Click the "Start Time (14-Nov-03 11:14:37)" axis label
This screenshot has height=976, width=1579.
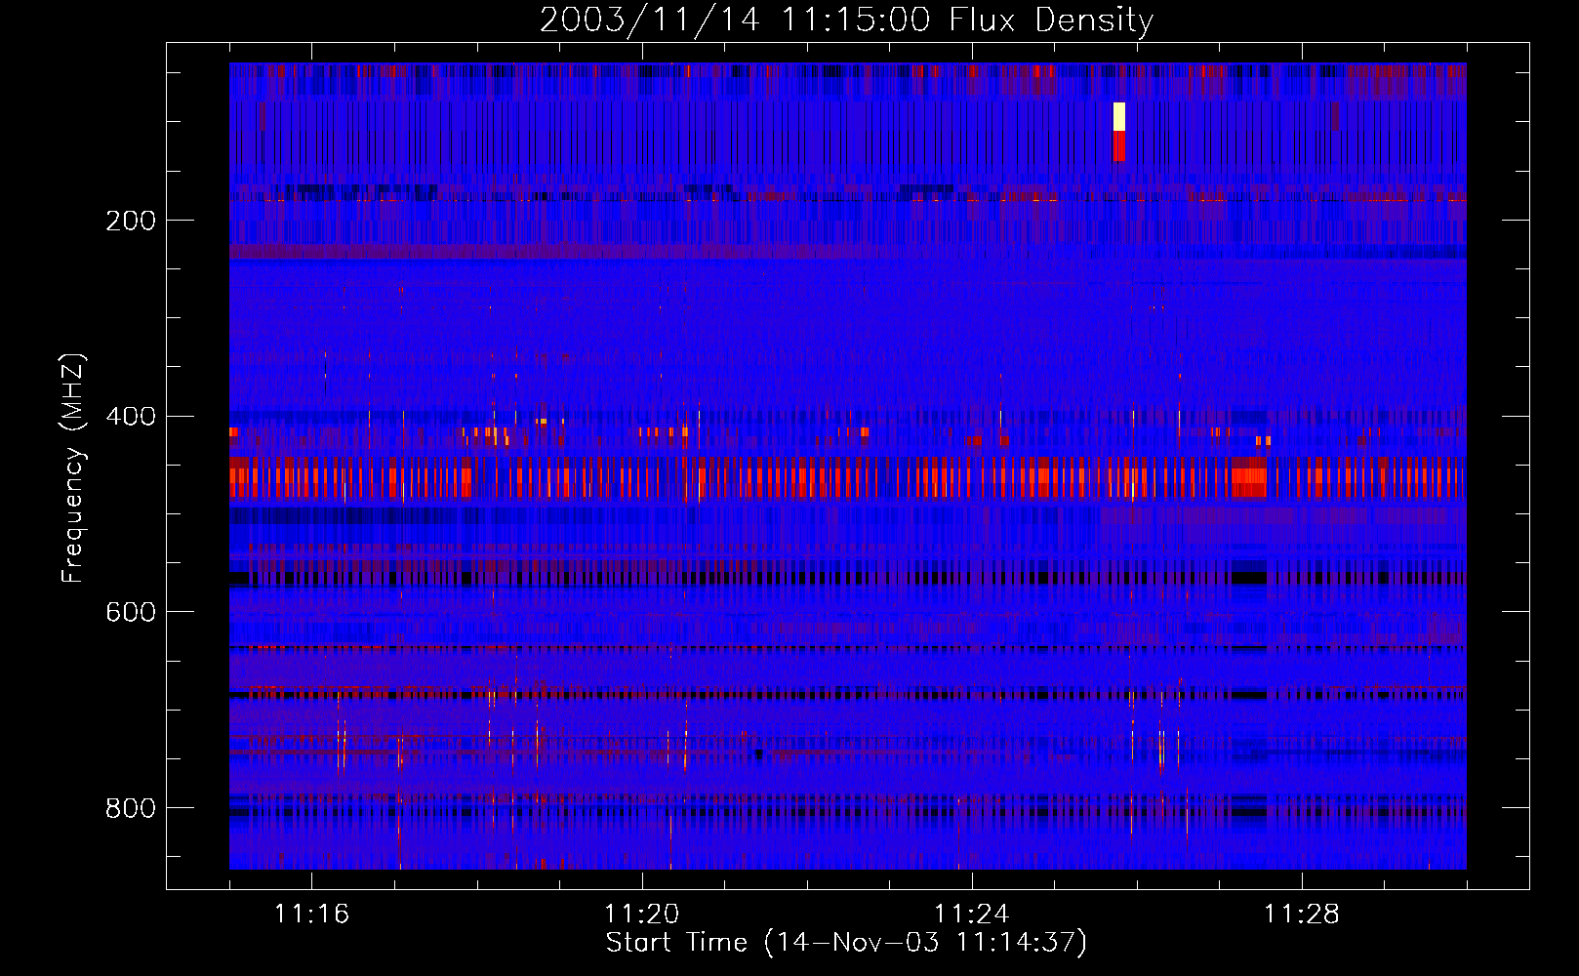(846, 943)
